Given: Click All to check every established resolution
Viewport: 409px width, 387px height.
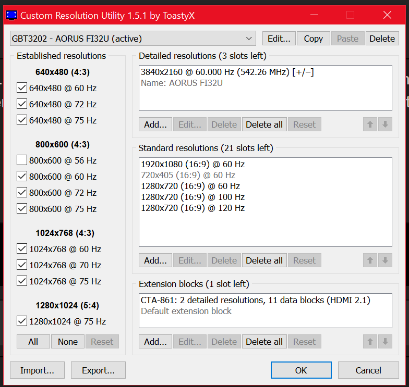Looking at the screenshot, I should [33, 342].
